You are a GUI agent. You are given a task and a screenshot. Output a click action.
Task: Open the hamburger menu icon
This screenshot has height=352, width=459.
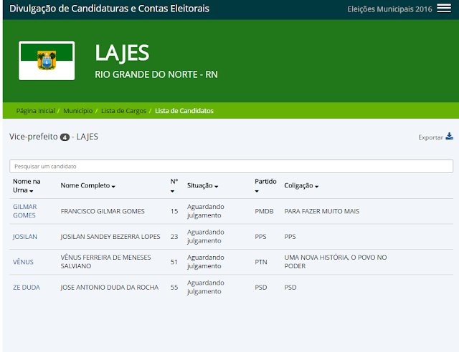pos(444,9)
